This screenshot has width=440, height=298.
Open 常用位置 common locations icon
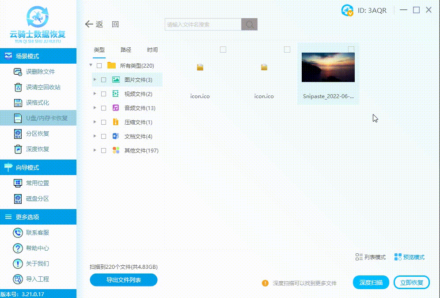pyautogui.click(x=18, y=183)
